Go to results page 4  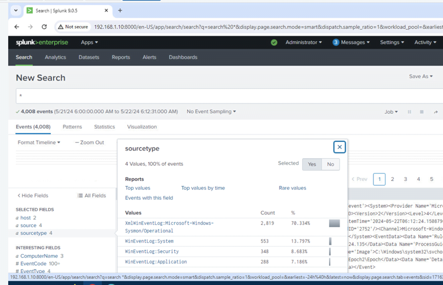418,179
